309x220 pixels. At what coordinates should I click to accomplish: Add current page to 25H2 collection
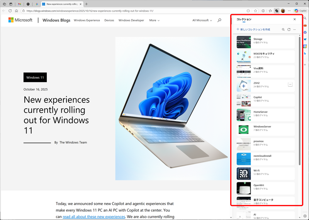pos(244,86)
